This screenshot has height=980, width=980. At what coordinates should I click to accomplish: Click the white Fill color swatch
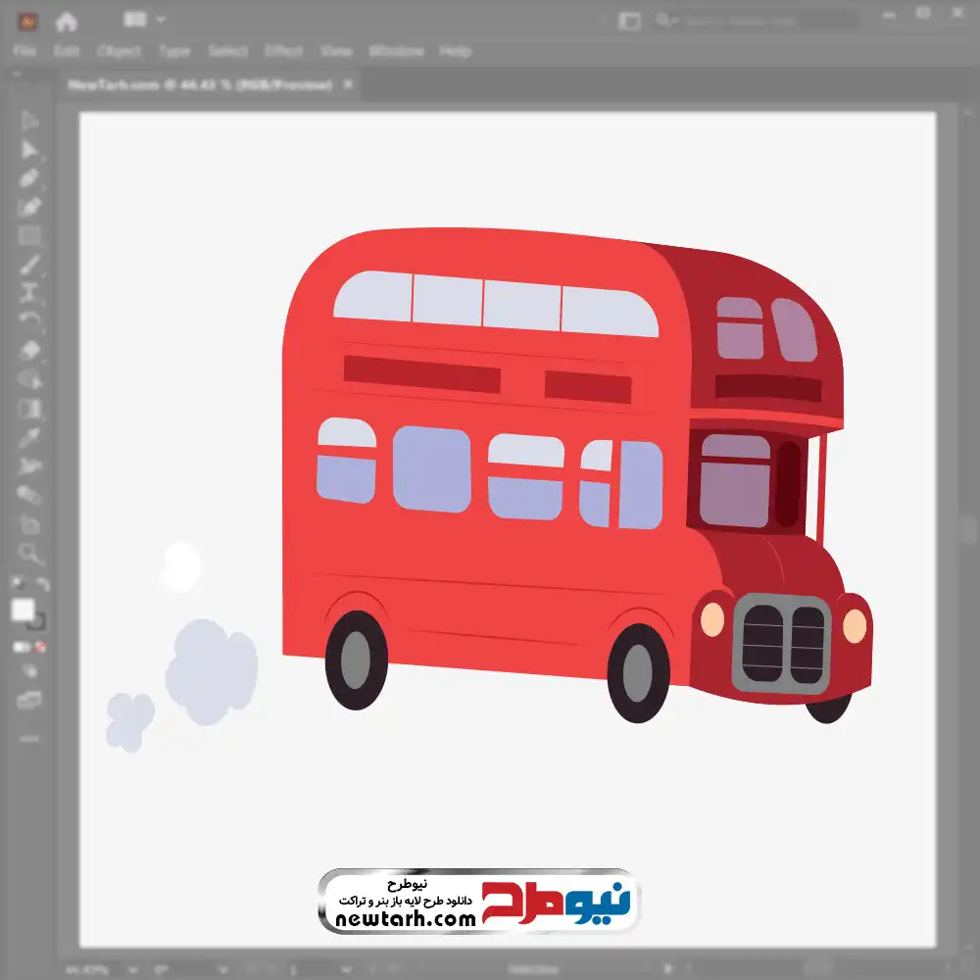(23, 610)
